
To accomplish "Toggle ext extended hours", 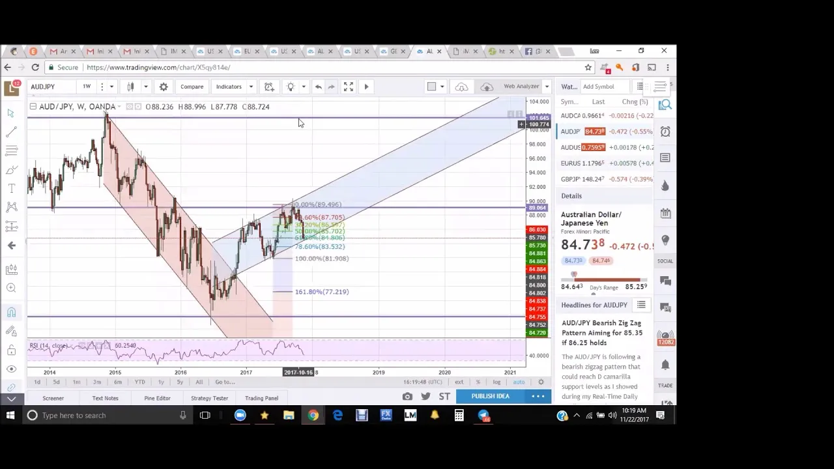I will (x=459, y=382).
